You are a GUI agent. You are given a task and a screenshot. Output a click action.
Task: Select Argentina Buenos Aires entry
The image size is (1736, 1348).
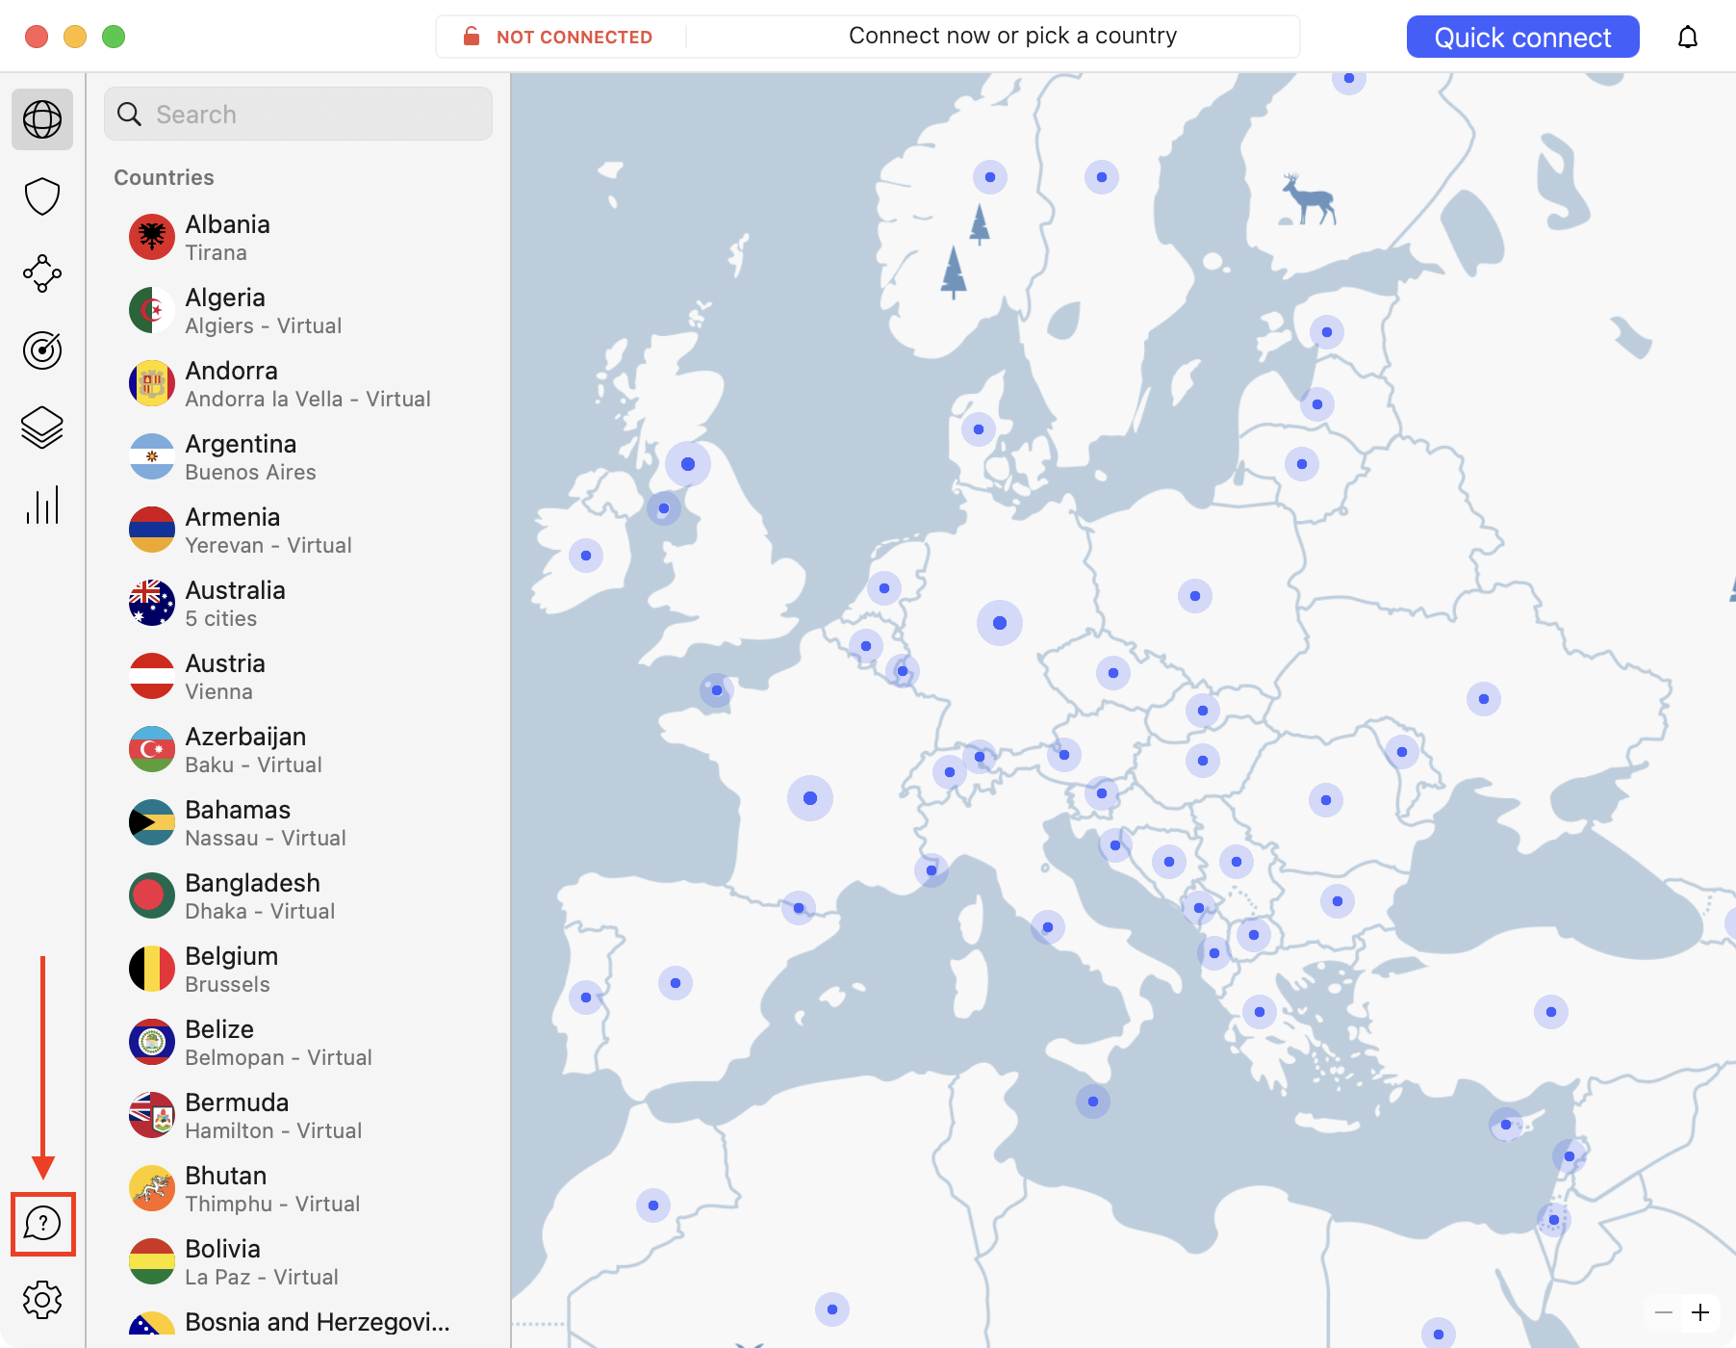point(241,457)
